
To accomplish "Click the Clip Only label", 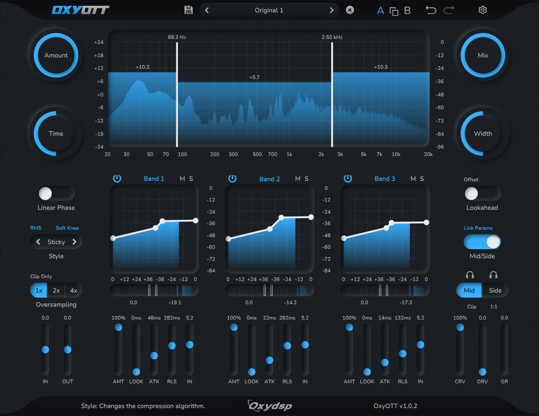I will pos(41,277).
